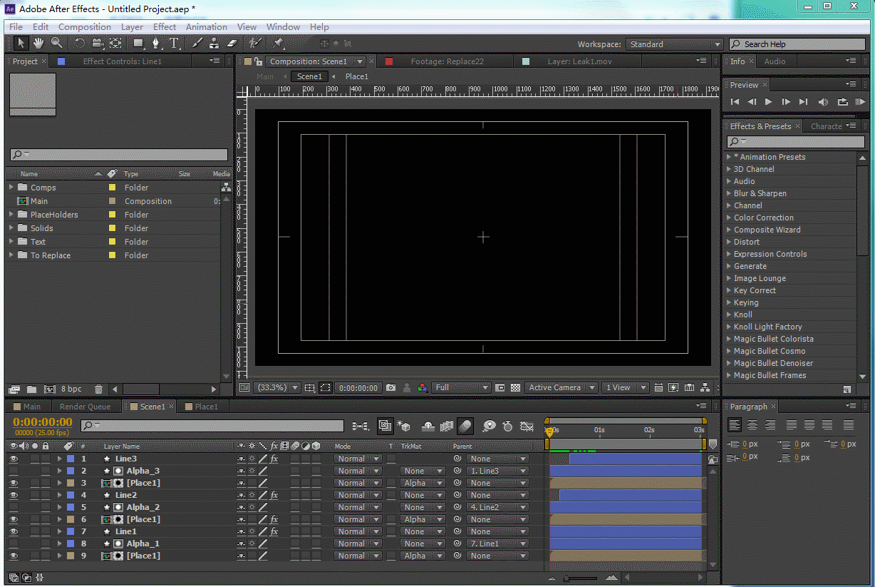Click the Auto-keyframe stopwatch icon
The image size is (875, 587).
pyautogui.click(x=507, y=426)
